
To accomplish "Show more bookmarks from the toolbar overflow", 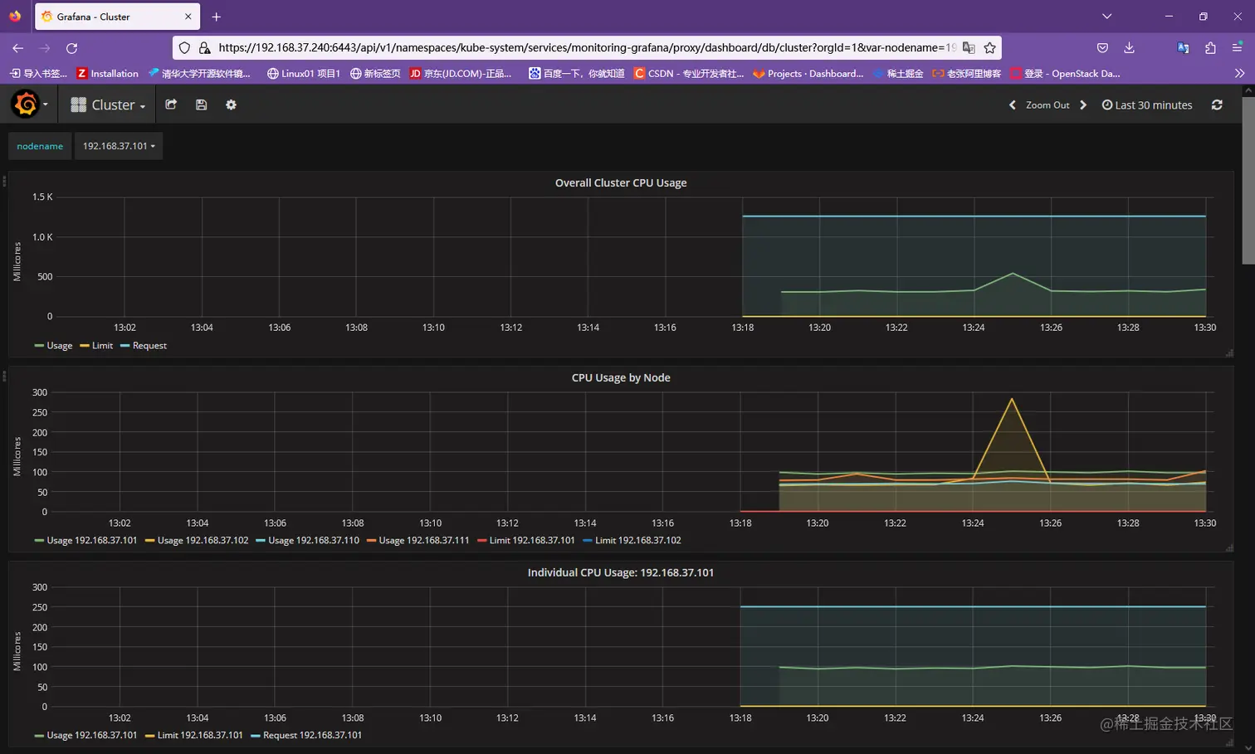I will (1239, 73).
